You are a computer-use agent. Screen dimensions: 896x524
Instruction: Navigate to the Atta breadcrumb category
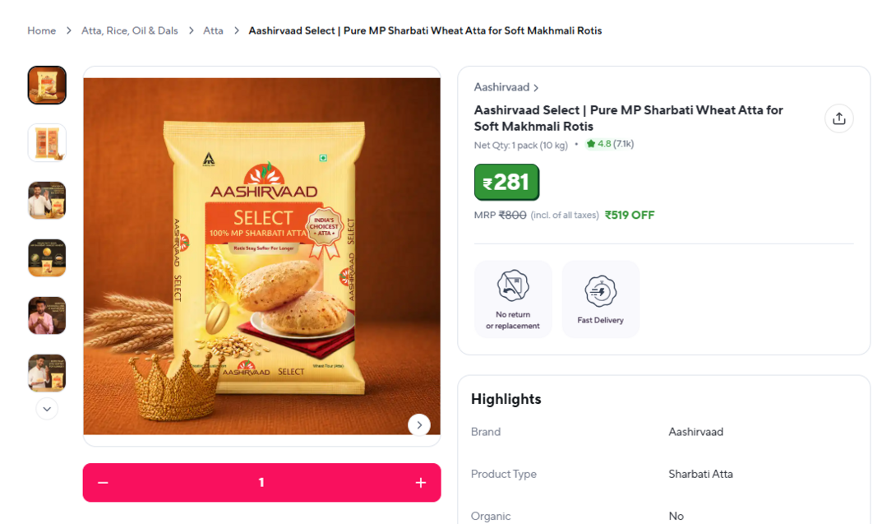[213, 30]
